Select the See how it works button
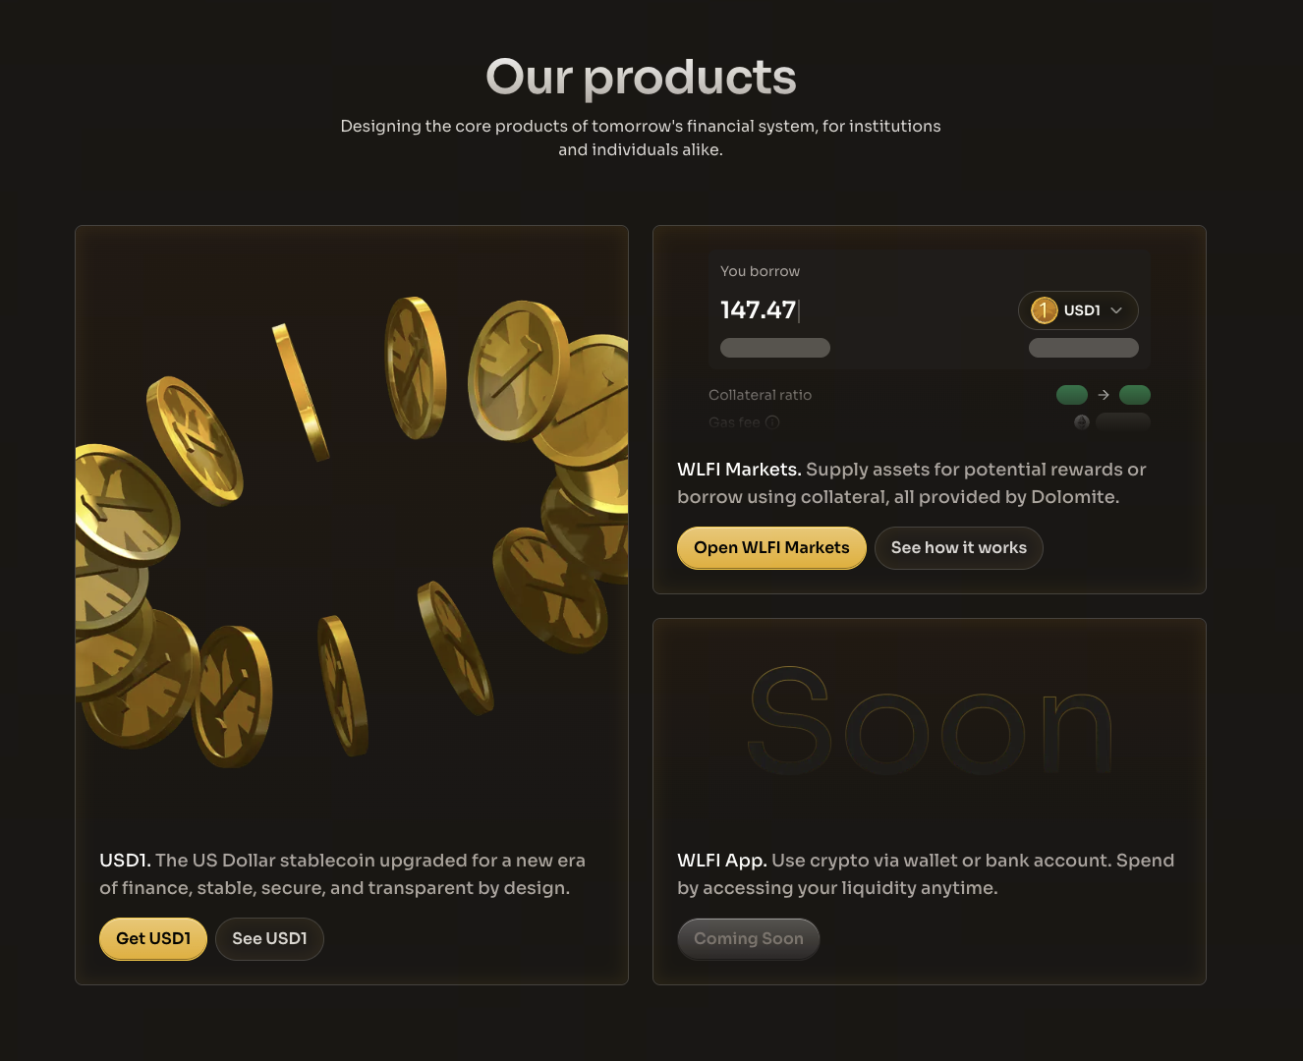Screen dimensions: 1303x1061 coord(958,548)
